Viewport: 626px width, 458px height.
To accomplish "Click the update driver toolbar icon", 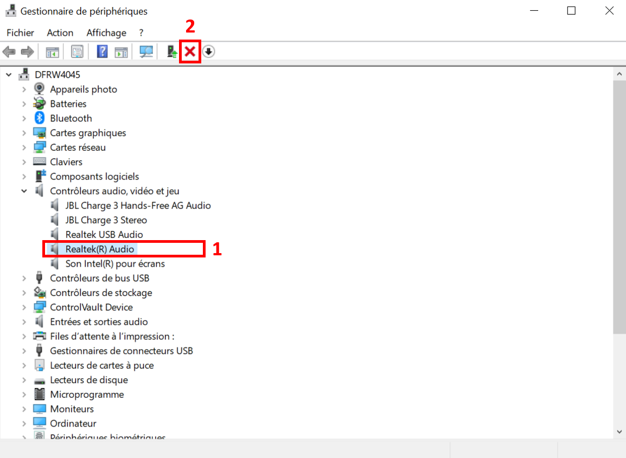I will point(172,51).
